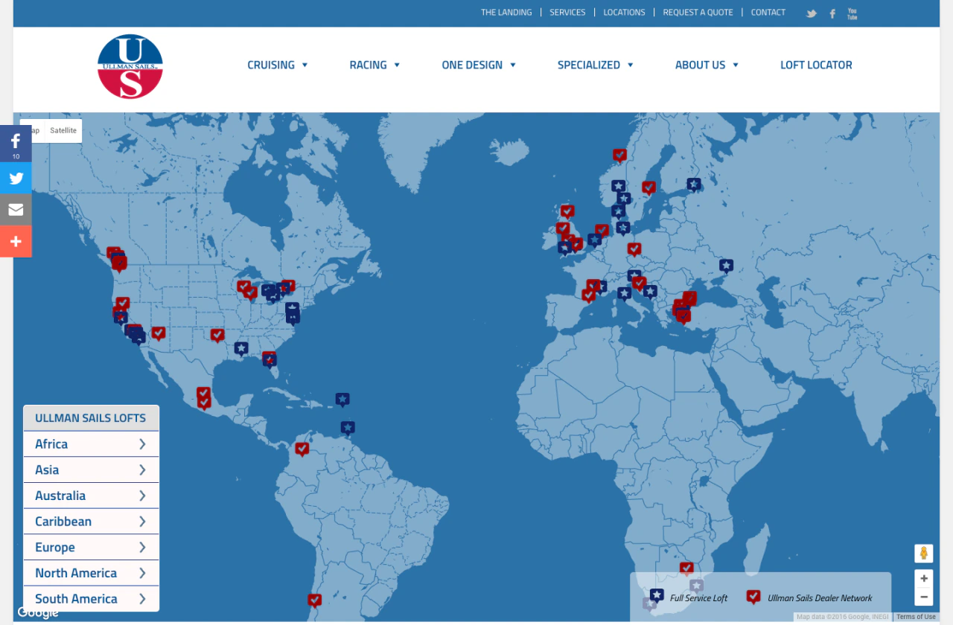Expand the Racing dropdown menu

pyautogui.click(x=375, y=65)
